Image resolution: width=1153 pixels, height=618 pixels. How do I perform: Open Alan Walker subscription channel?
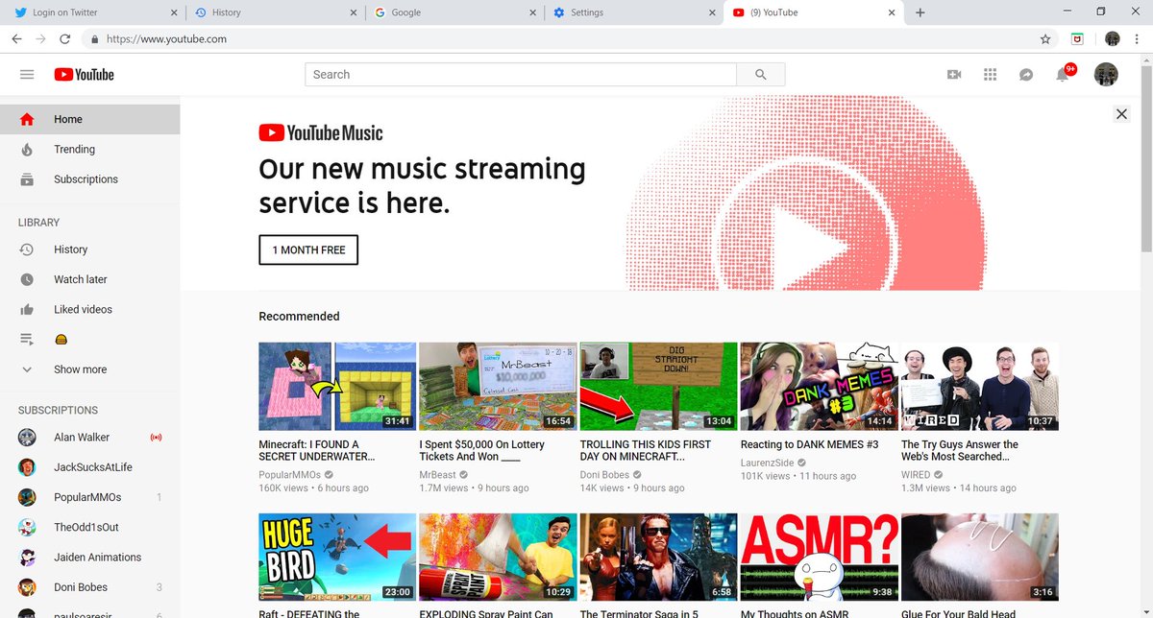coord(89,438)
